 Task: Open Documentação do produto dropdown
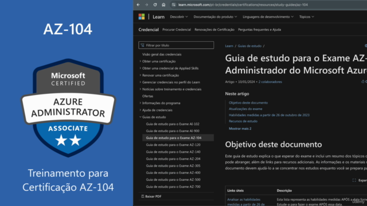[x=215, y=17]
